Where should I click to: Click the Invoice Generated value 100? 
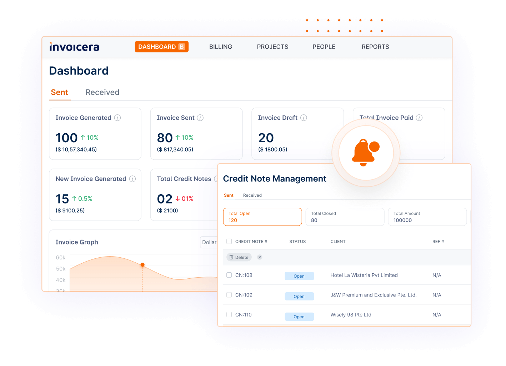[66, 138]
